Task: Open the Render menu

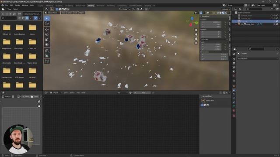Action: 17,5
